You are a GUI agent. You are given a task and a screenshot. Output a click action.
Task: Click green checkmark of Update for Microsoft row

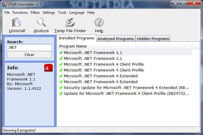(x=61, y=94)
